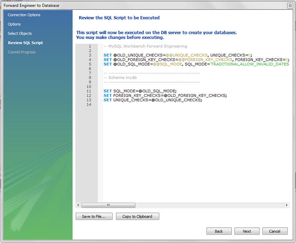296x243 pixels.
Task: Select the Review SQL Script step
Action: coord(25,43)
